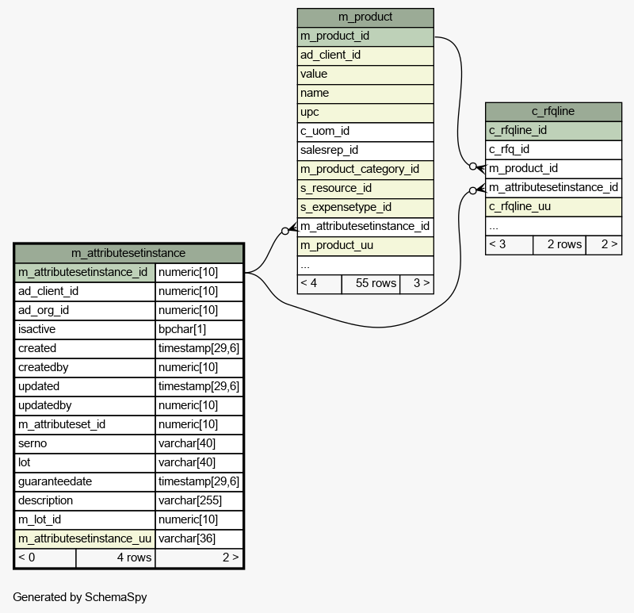Image resolution: width=634 pixels, height=613 pixels.
Task: Click the '55 rows' cell in m_product
Action: point(371,283)
